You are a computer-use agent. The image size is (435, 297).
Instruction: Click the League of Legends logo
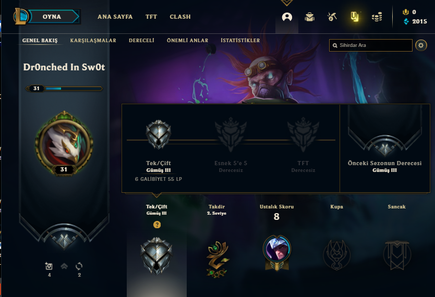tap(20, 16)
